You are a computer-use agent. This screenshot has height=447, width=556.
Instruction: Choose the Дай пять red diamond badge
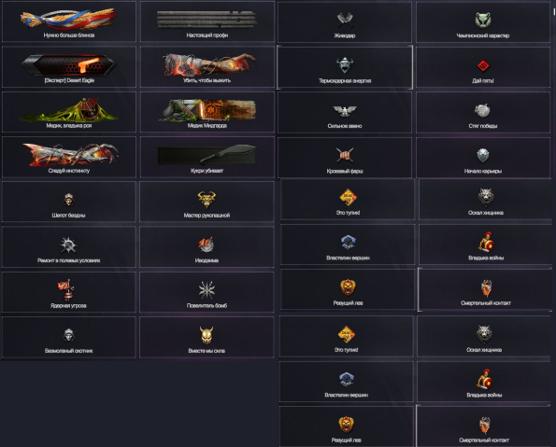pyautogui.click(x=483, y=67)
